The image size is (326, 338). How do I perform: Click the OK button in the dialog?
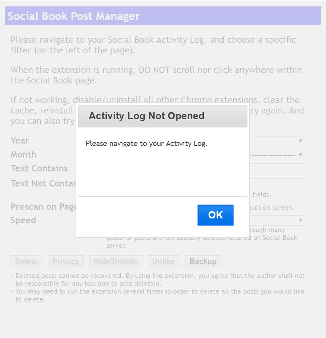215,215
